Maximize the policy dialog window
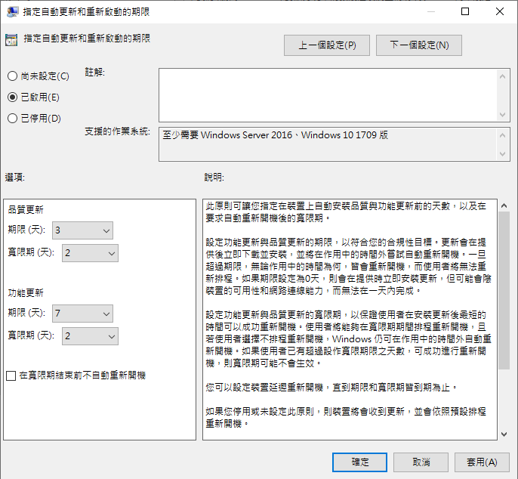This screenshot has width=518, height=479. (465, 11)
